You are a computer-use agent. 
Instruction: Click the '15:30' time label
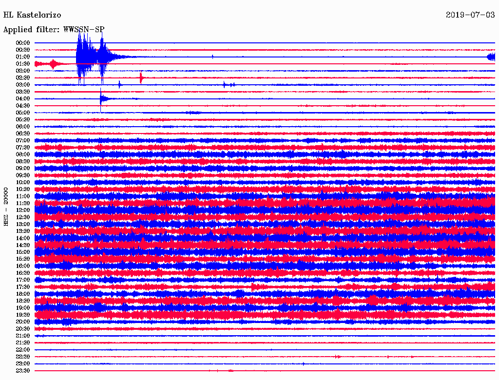tap(23, 259)
